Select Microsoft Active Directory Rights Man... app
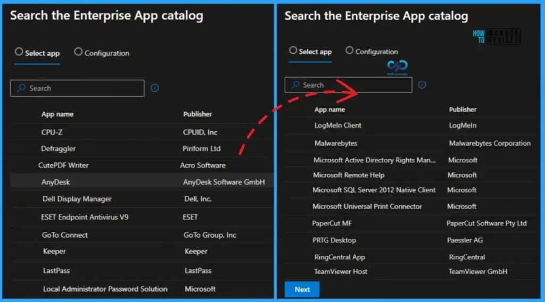 374,160
